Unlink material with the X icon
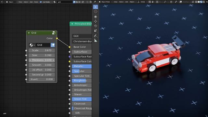 [79, 2]
